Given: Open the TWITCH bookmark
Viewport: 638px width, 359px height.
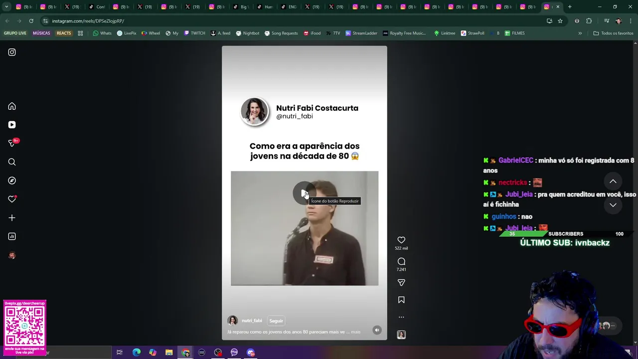Looking at the screenshot, I should click(194, 33).
